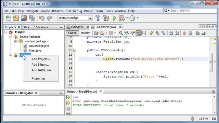The height and width of the screenshot is (123, 219).
Task: Click the Find Next Occurrence icon
Action: (x=132, y=33)
